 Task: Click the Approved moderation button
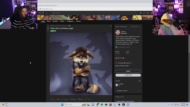point(65,99)
